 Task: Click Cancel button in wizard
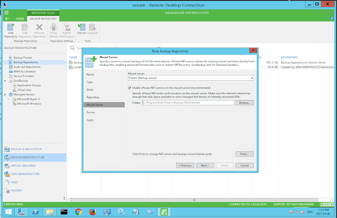pos(244,165)
